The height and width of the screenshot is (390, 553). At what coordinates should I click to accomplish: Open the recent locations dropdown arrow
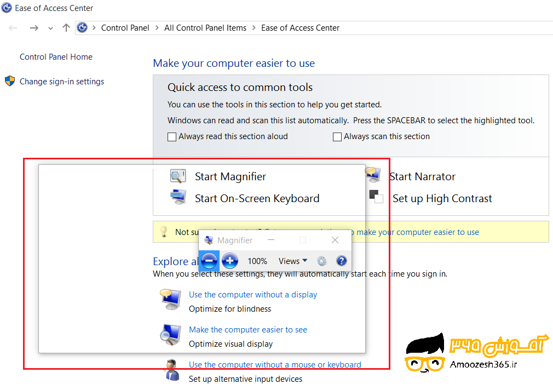tap(50, 28)
